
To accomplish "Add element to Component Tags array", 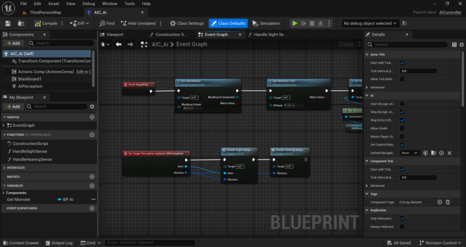I will tap(440, 202).
